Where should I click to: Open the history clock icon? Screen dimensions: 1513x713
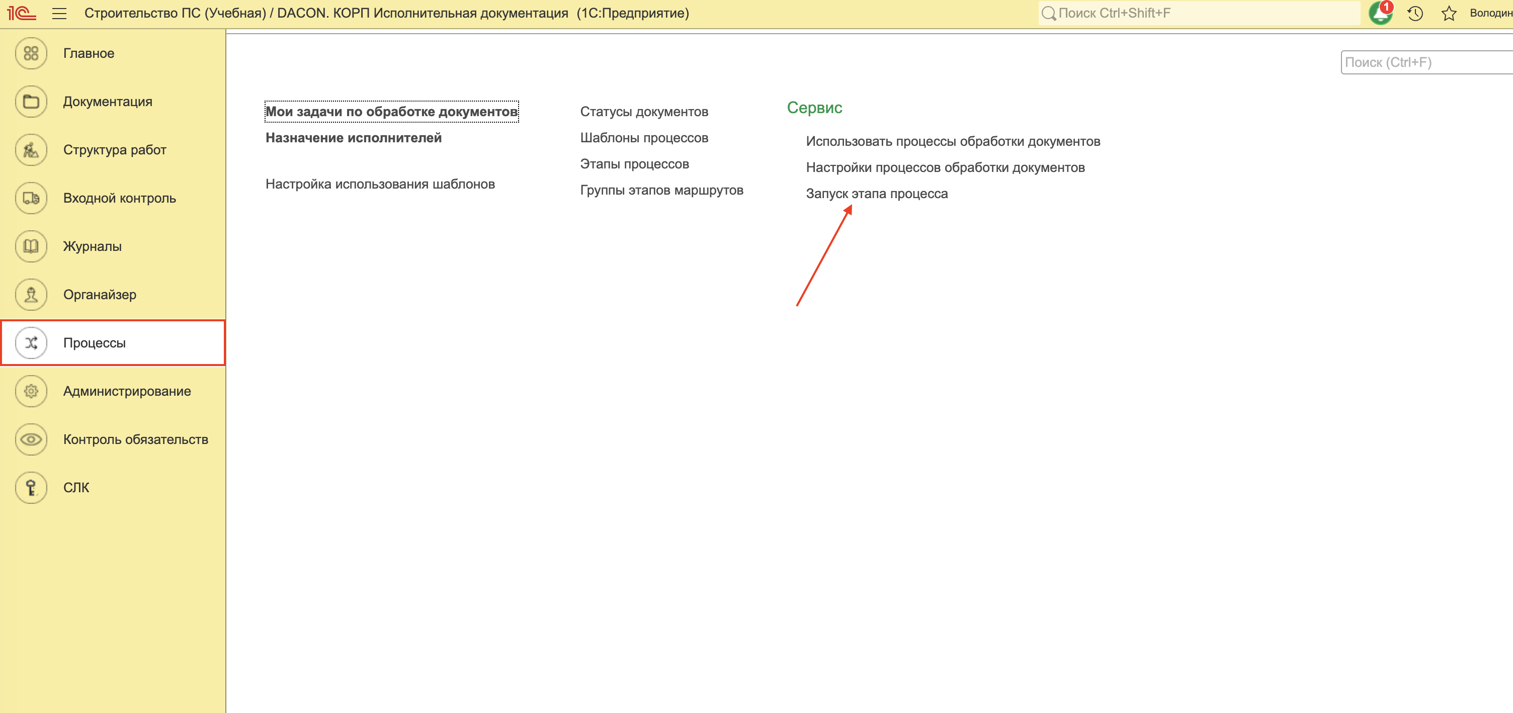(x=1414, y=13)
